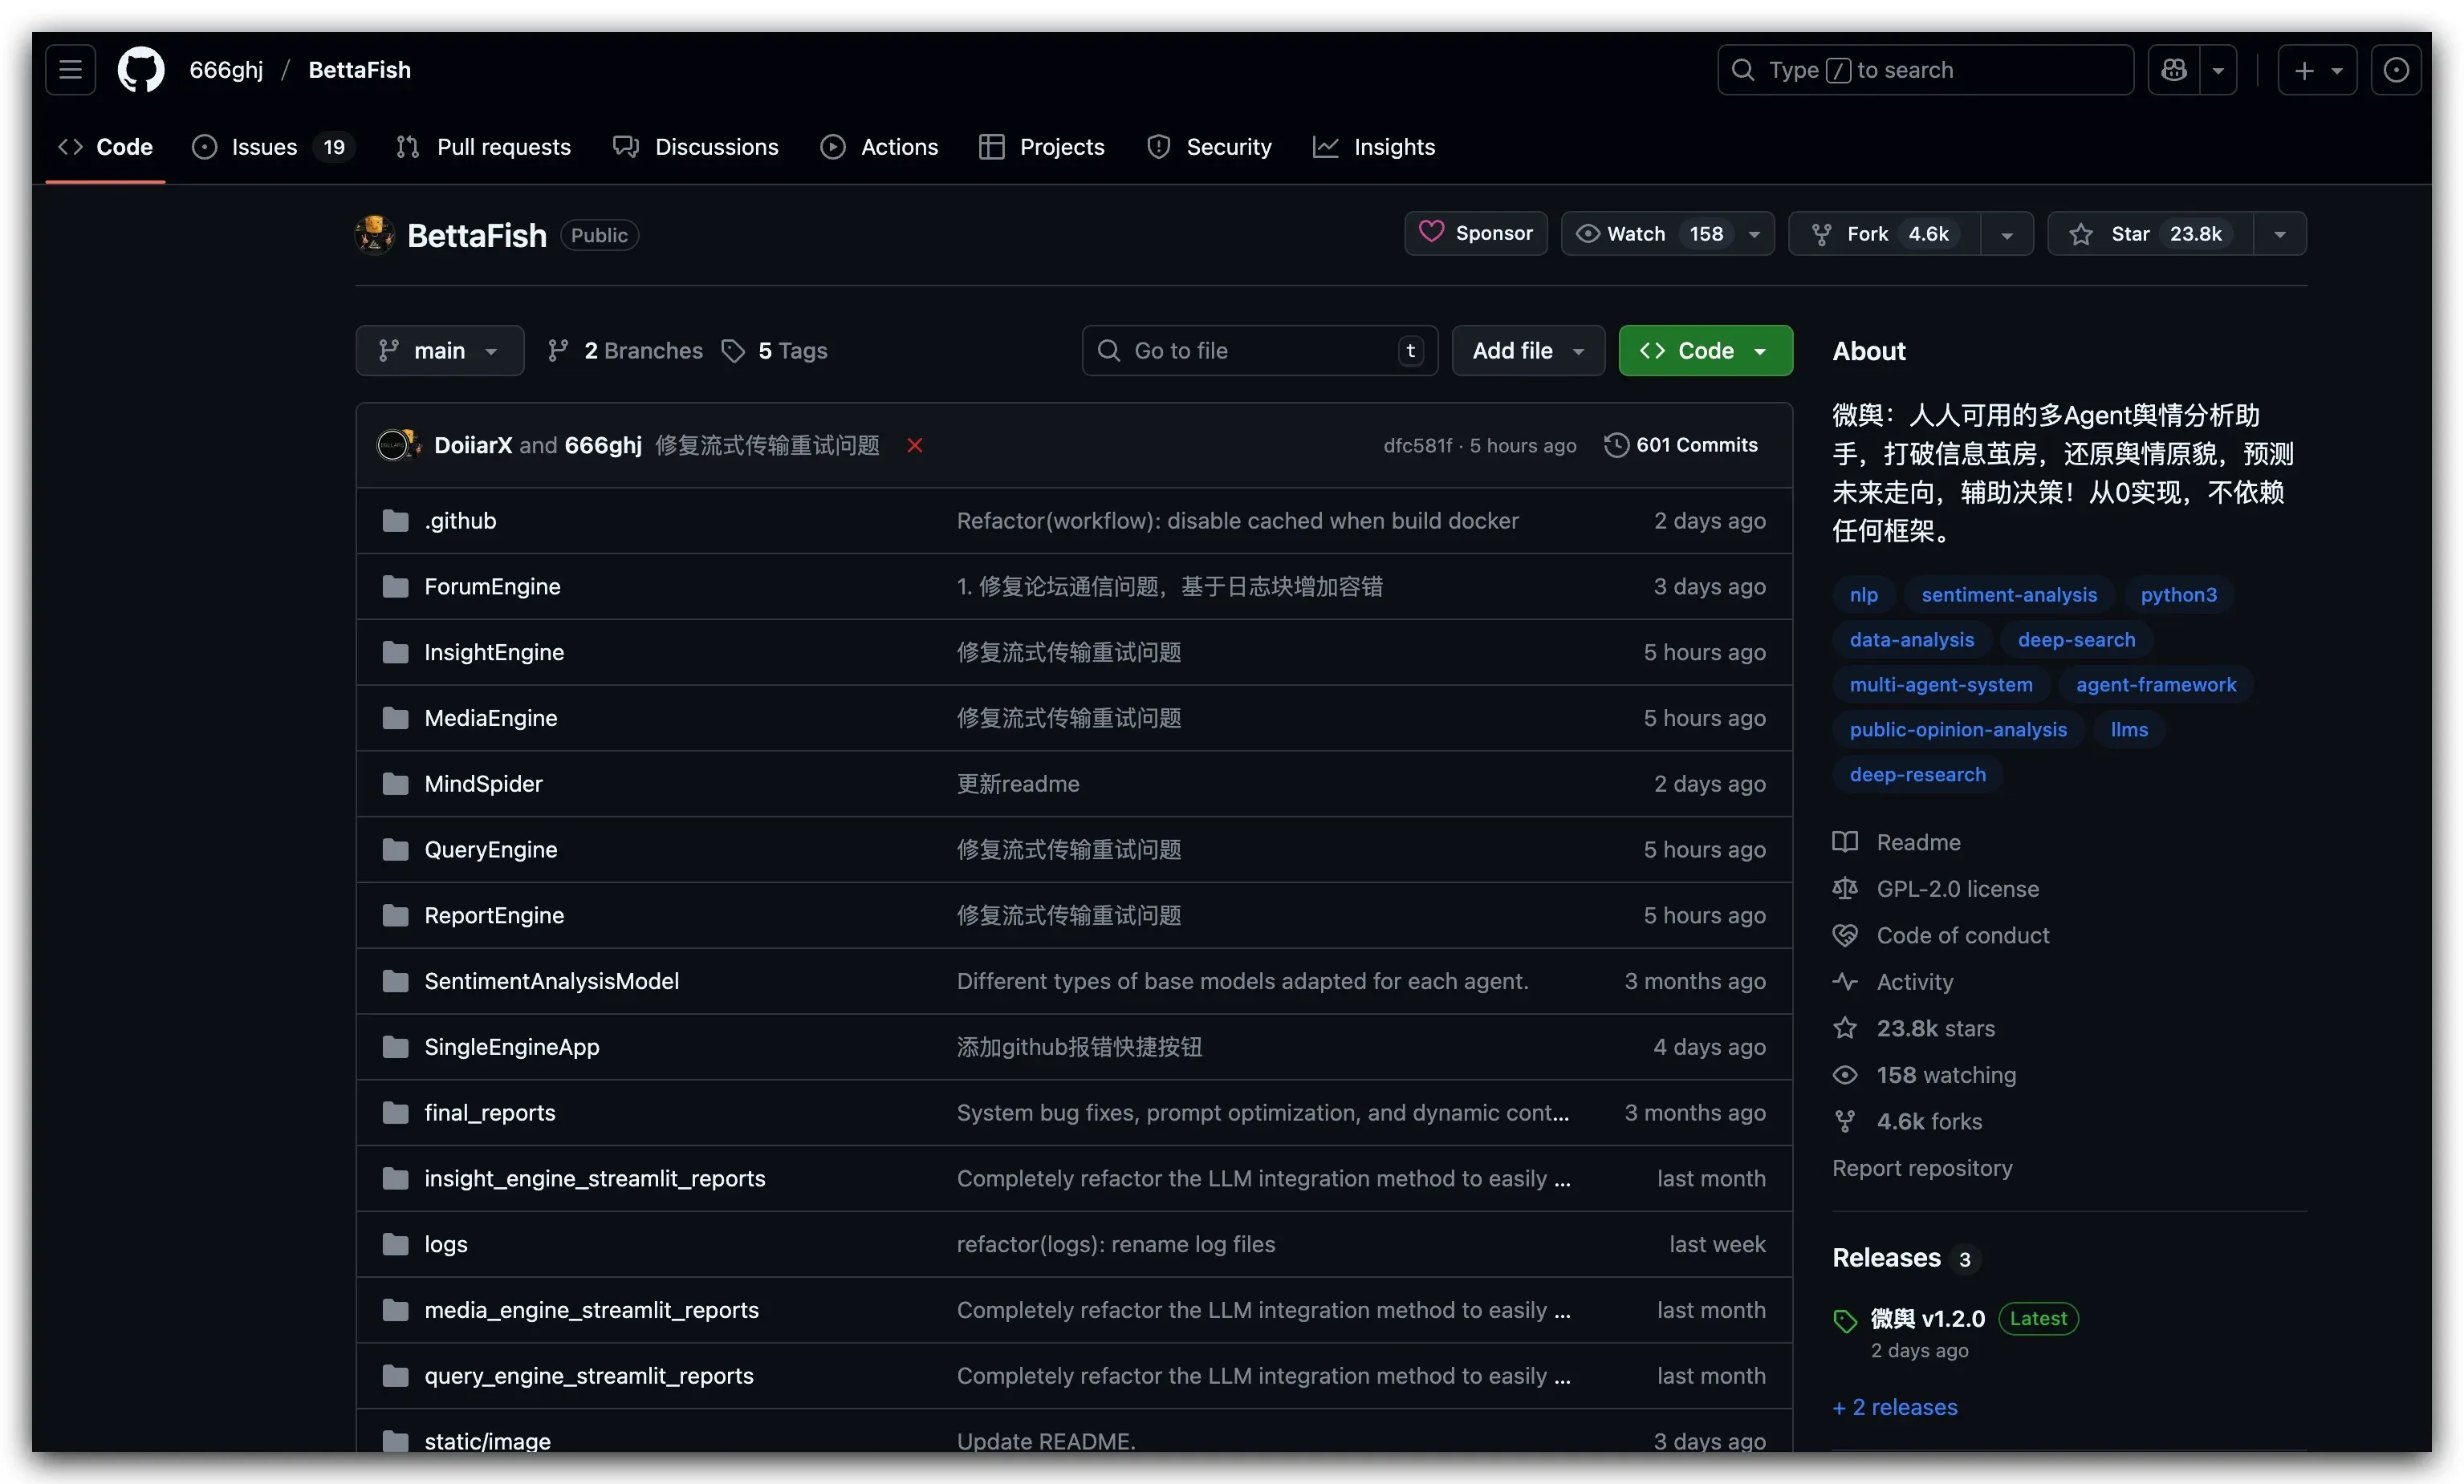The width and height of the screenshot is (2464, 1484).
Task: Click the Report repository link
Action: tap(1922, 1167)
